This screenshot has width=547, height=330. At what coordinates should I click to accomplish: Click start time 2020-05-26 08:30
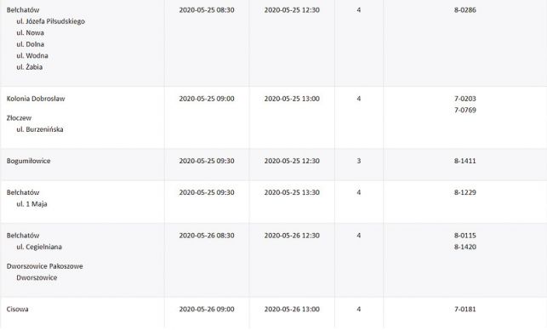coord(207,236)
